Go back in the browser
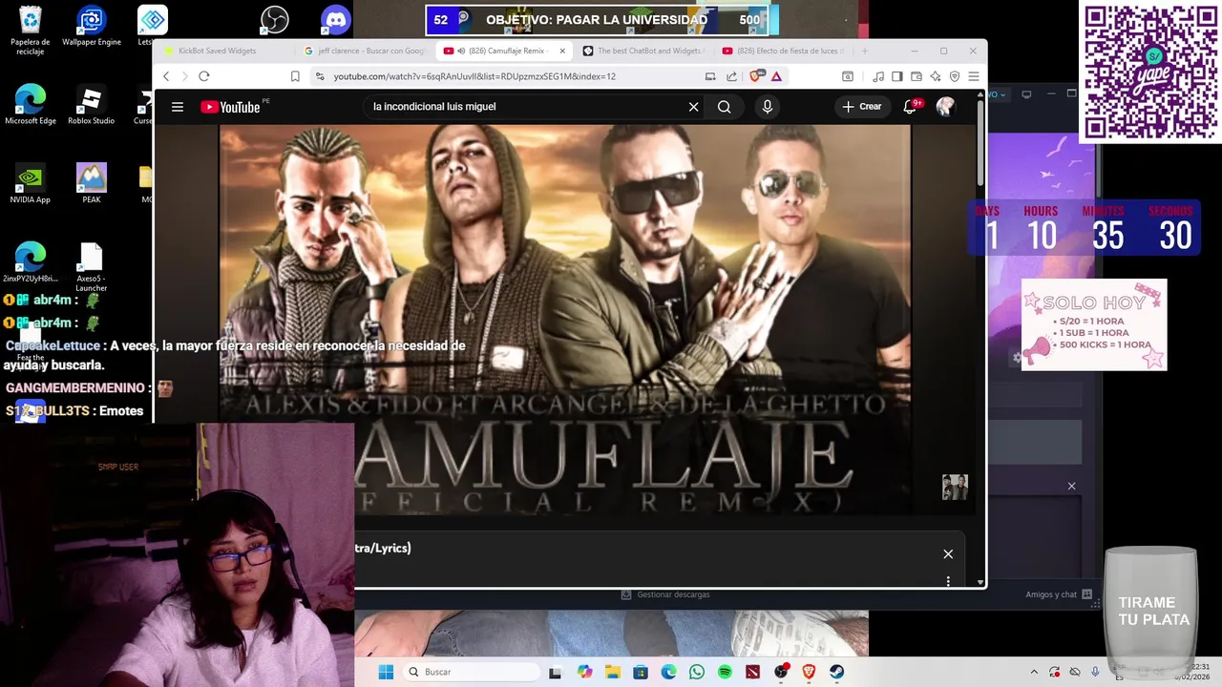The image size is (1222, 687). (x=166, y=76)
